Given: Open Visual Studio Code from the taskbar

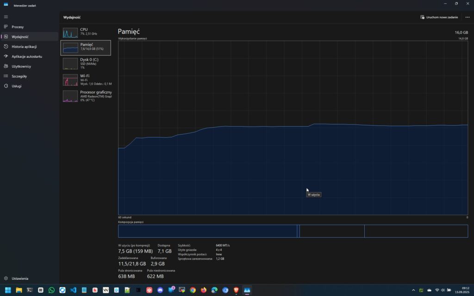Looking at the screenshot, I should pos(73,290).
